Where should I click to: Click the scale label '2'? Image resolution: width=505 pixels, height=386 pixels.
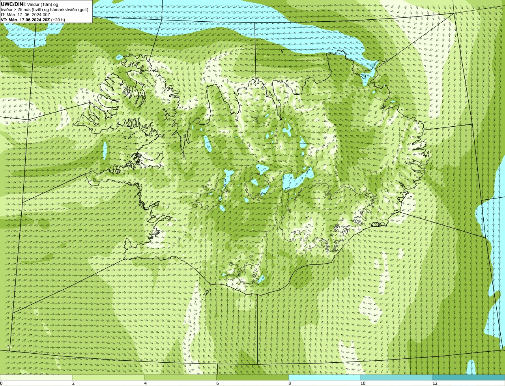pyautogui.click(x=73, y=383)
